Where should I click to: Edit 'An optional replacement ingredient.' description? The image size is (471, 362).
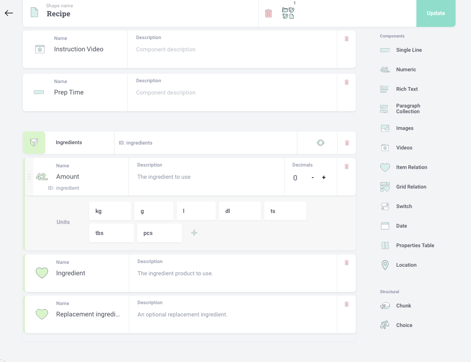tap(182, 314)
